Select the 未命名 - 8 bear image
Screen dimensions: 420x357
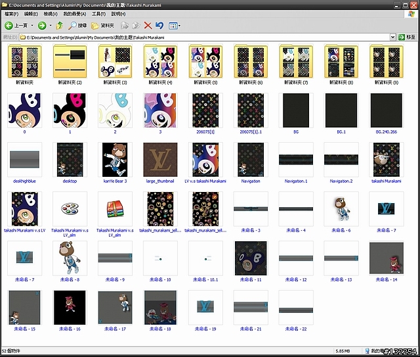pos(70,258)
